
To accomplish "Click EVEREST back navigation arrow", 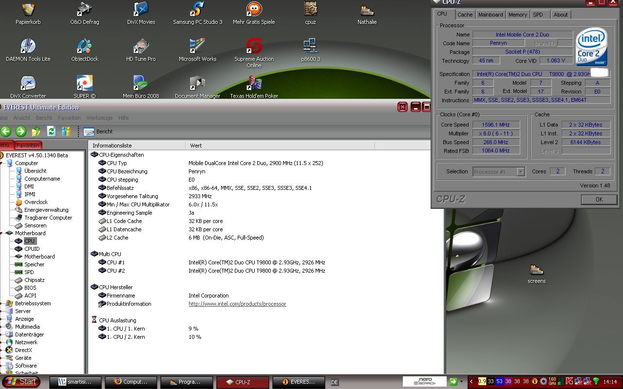I will pyautogui.click(x=6, y=131).
